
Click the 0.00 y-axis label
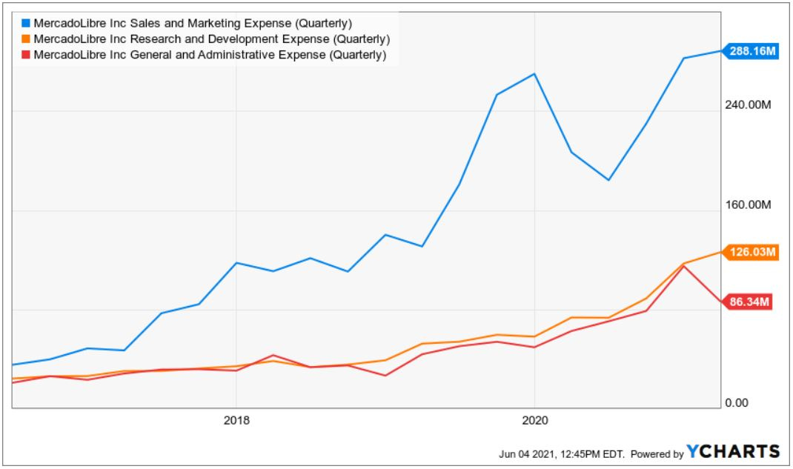(737, 403)
